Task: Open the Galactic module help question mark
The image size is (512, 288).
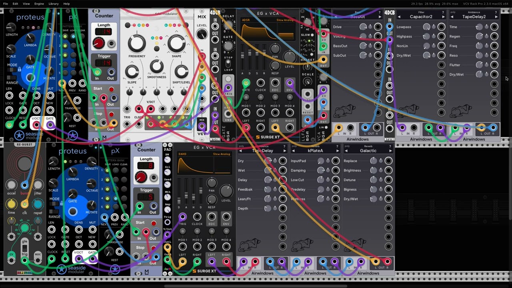Action: (x=390, y=146)
